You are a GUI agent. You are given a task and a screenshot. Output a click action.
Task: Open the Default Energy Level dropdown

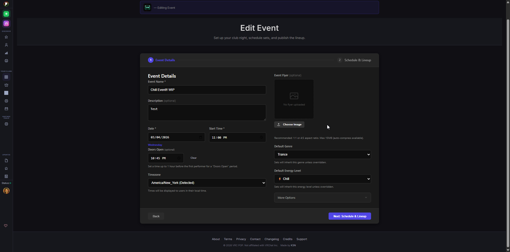click(x=322, y=179)
